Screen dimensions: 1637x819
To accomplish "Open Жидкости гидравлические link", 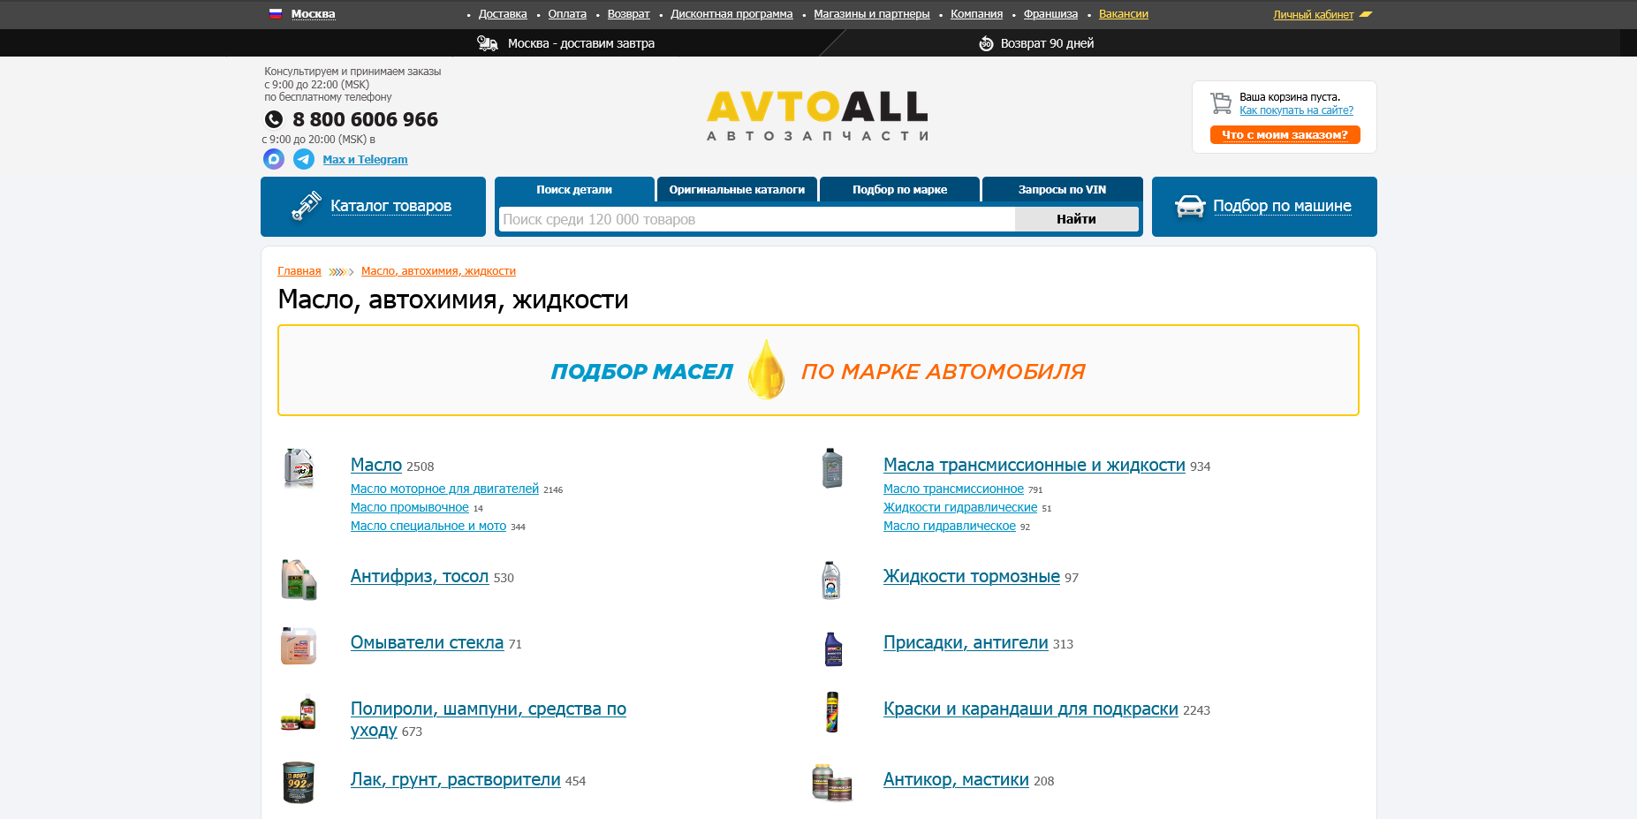I will click(960, 507).
